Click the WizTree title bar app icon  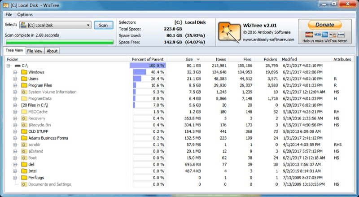tap(6, 5)
